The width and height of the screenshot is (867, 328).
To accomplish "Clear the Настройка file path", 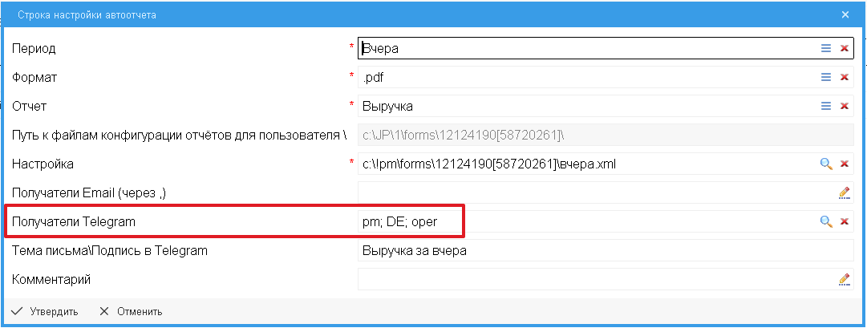I will pyautogui.click(x=844, y=164).
